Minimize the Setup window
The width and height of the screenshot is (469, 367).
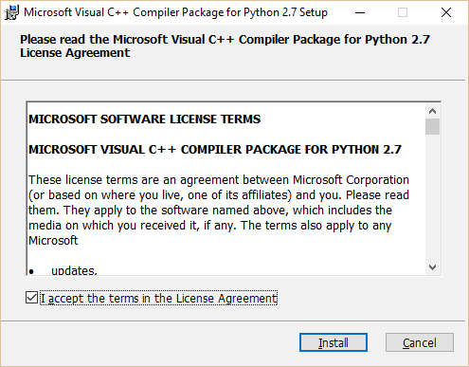360,12
